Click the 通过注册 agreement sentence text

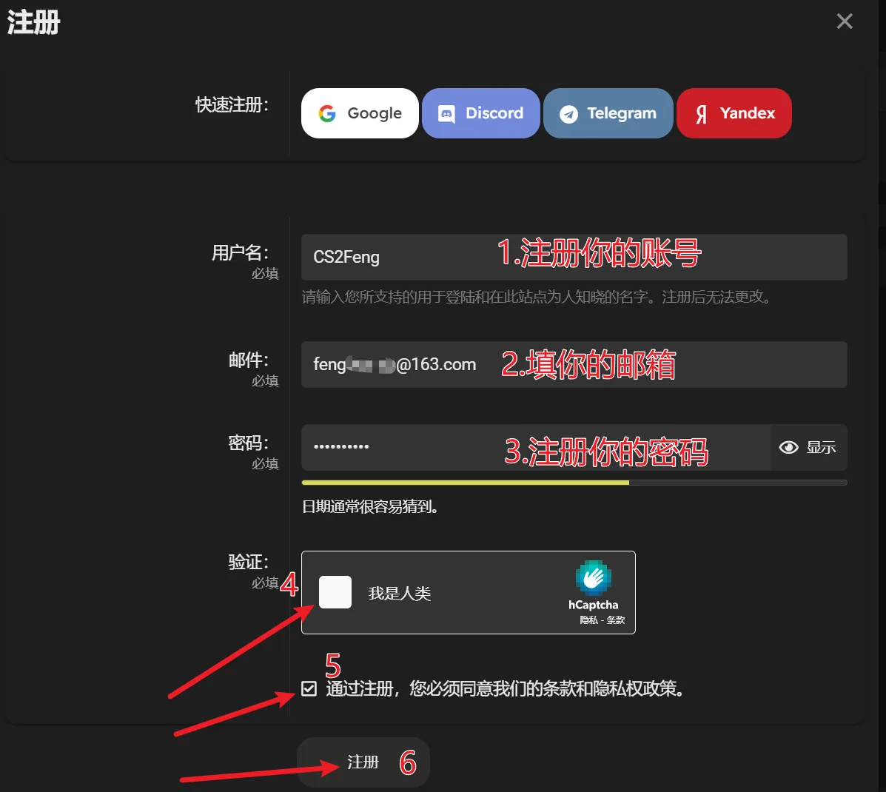[506, 688]
